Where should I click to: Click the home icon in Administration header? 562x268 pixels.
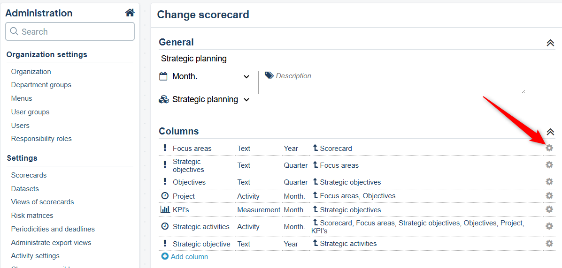tap(130, 13)
